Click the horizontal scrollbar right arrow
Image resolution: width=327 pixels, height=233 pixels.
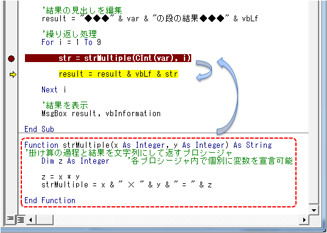pos(304,220)
